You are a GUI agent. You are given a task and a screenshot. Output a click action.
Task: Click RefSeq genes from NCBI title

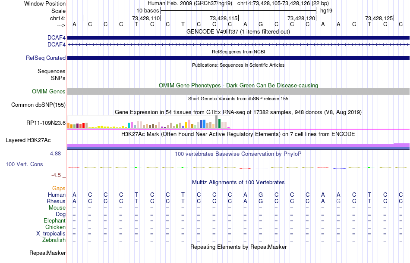(x=238, y=52)
